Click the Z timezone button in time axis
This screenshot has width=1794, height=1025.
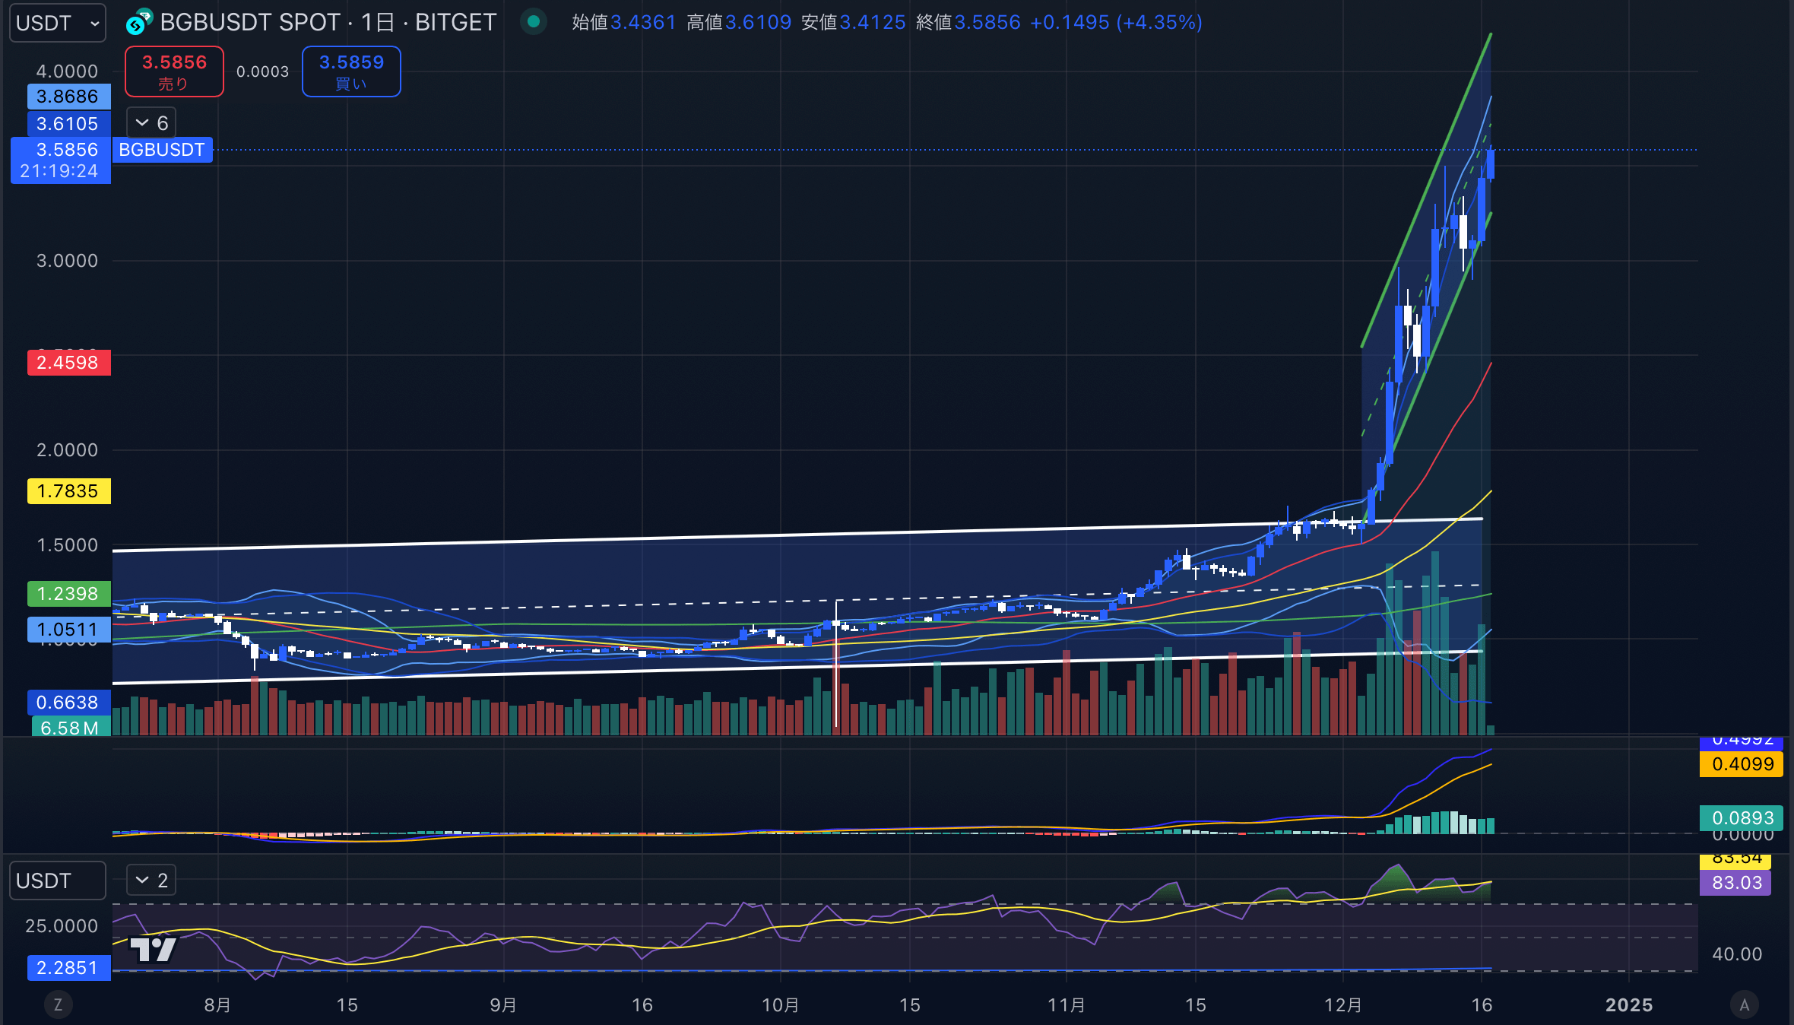(x=58, y=1004)
